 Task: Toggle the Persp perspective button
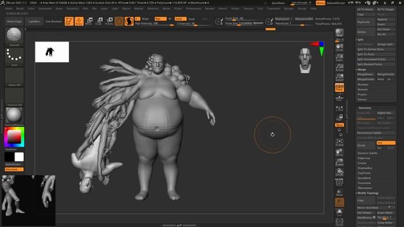[340, 88]
